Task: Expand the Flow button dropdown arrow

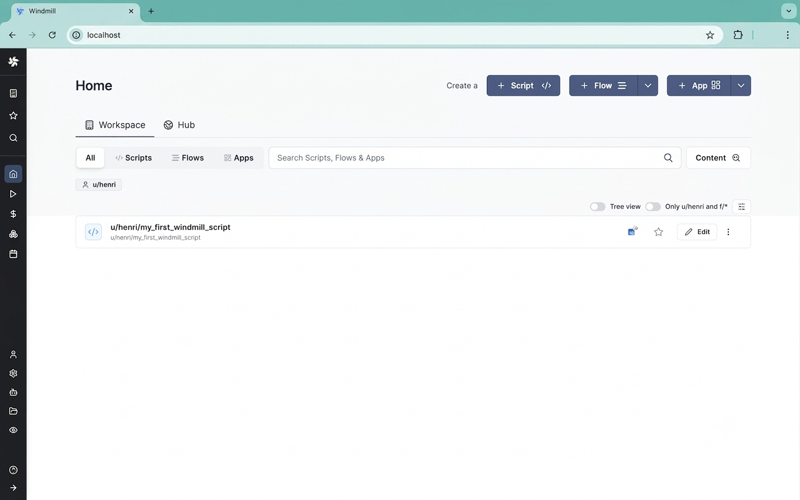Action: [x=647, y=86]
